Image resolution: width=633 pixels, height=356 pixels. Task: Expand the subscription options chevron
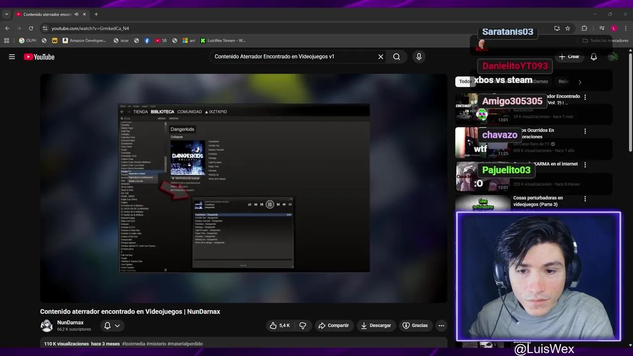[117, 325]
